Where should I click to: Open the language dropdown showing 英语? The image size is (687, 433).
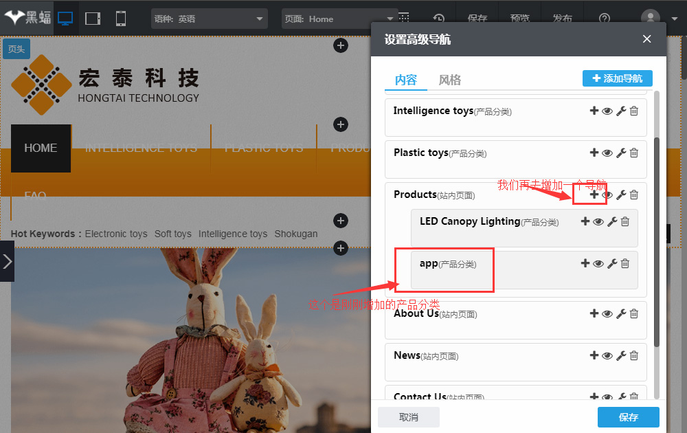pyautogui.click(x=209, y=19)
